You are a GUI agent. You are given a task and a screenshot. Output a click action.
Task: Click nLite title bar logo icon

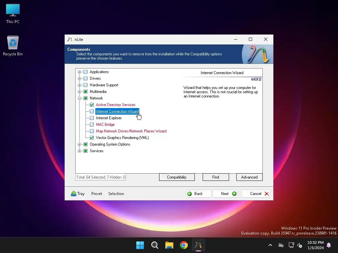pos(70,40)
